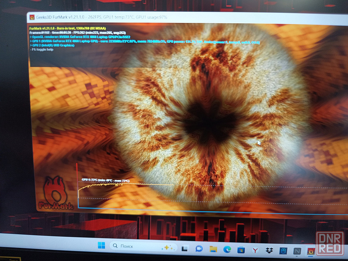Screen dimensions: 348x261
Task: Open File Explorer from the taskbar
Action: pos(213,249)
